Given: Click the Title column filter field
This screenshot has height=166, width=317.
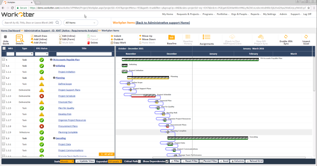Looking at the screenshot, I should tap(84, 54).
